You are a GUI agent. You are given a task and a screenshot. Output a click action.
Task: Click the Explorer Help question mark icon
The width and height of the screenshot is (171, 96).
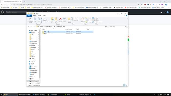tap(127, 16)
